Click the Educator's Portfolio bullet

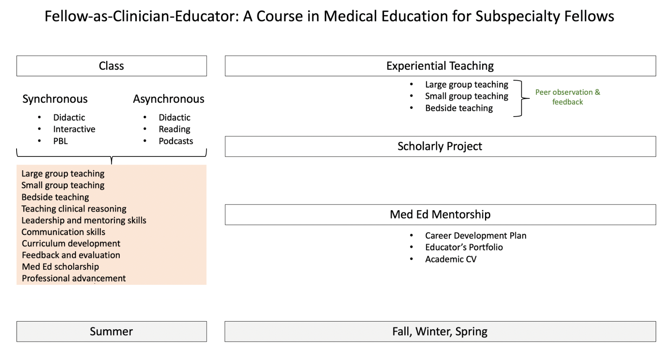pyautogui.click(x=464, y=247)
